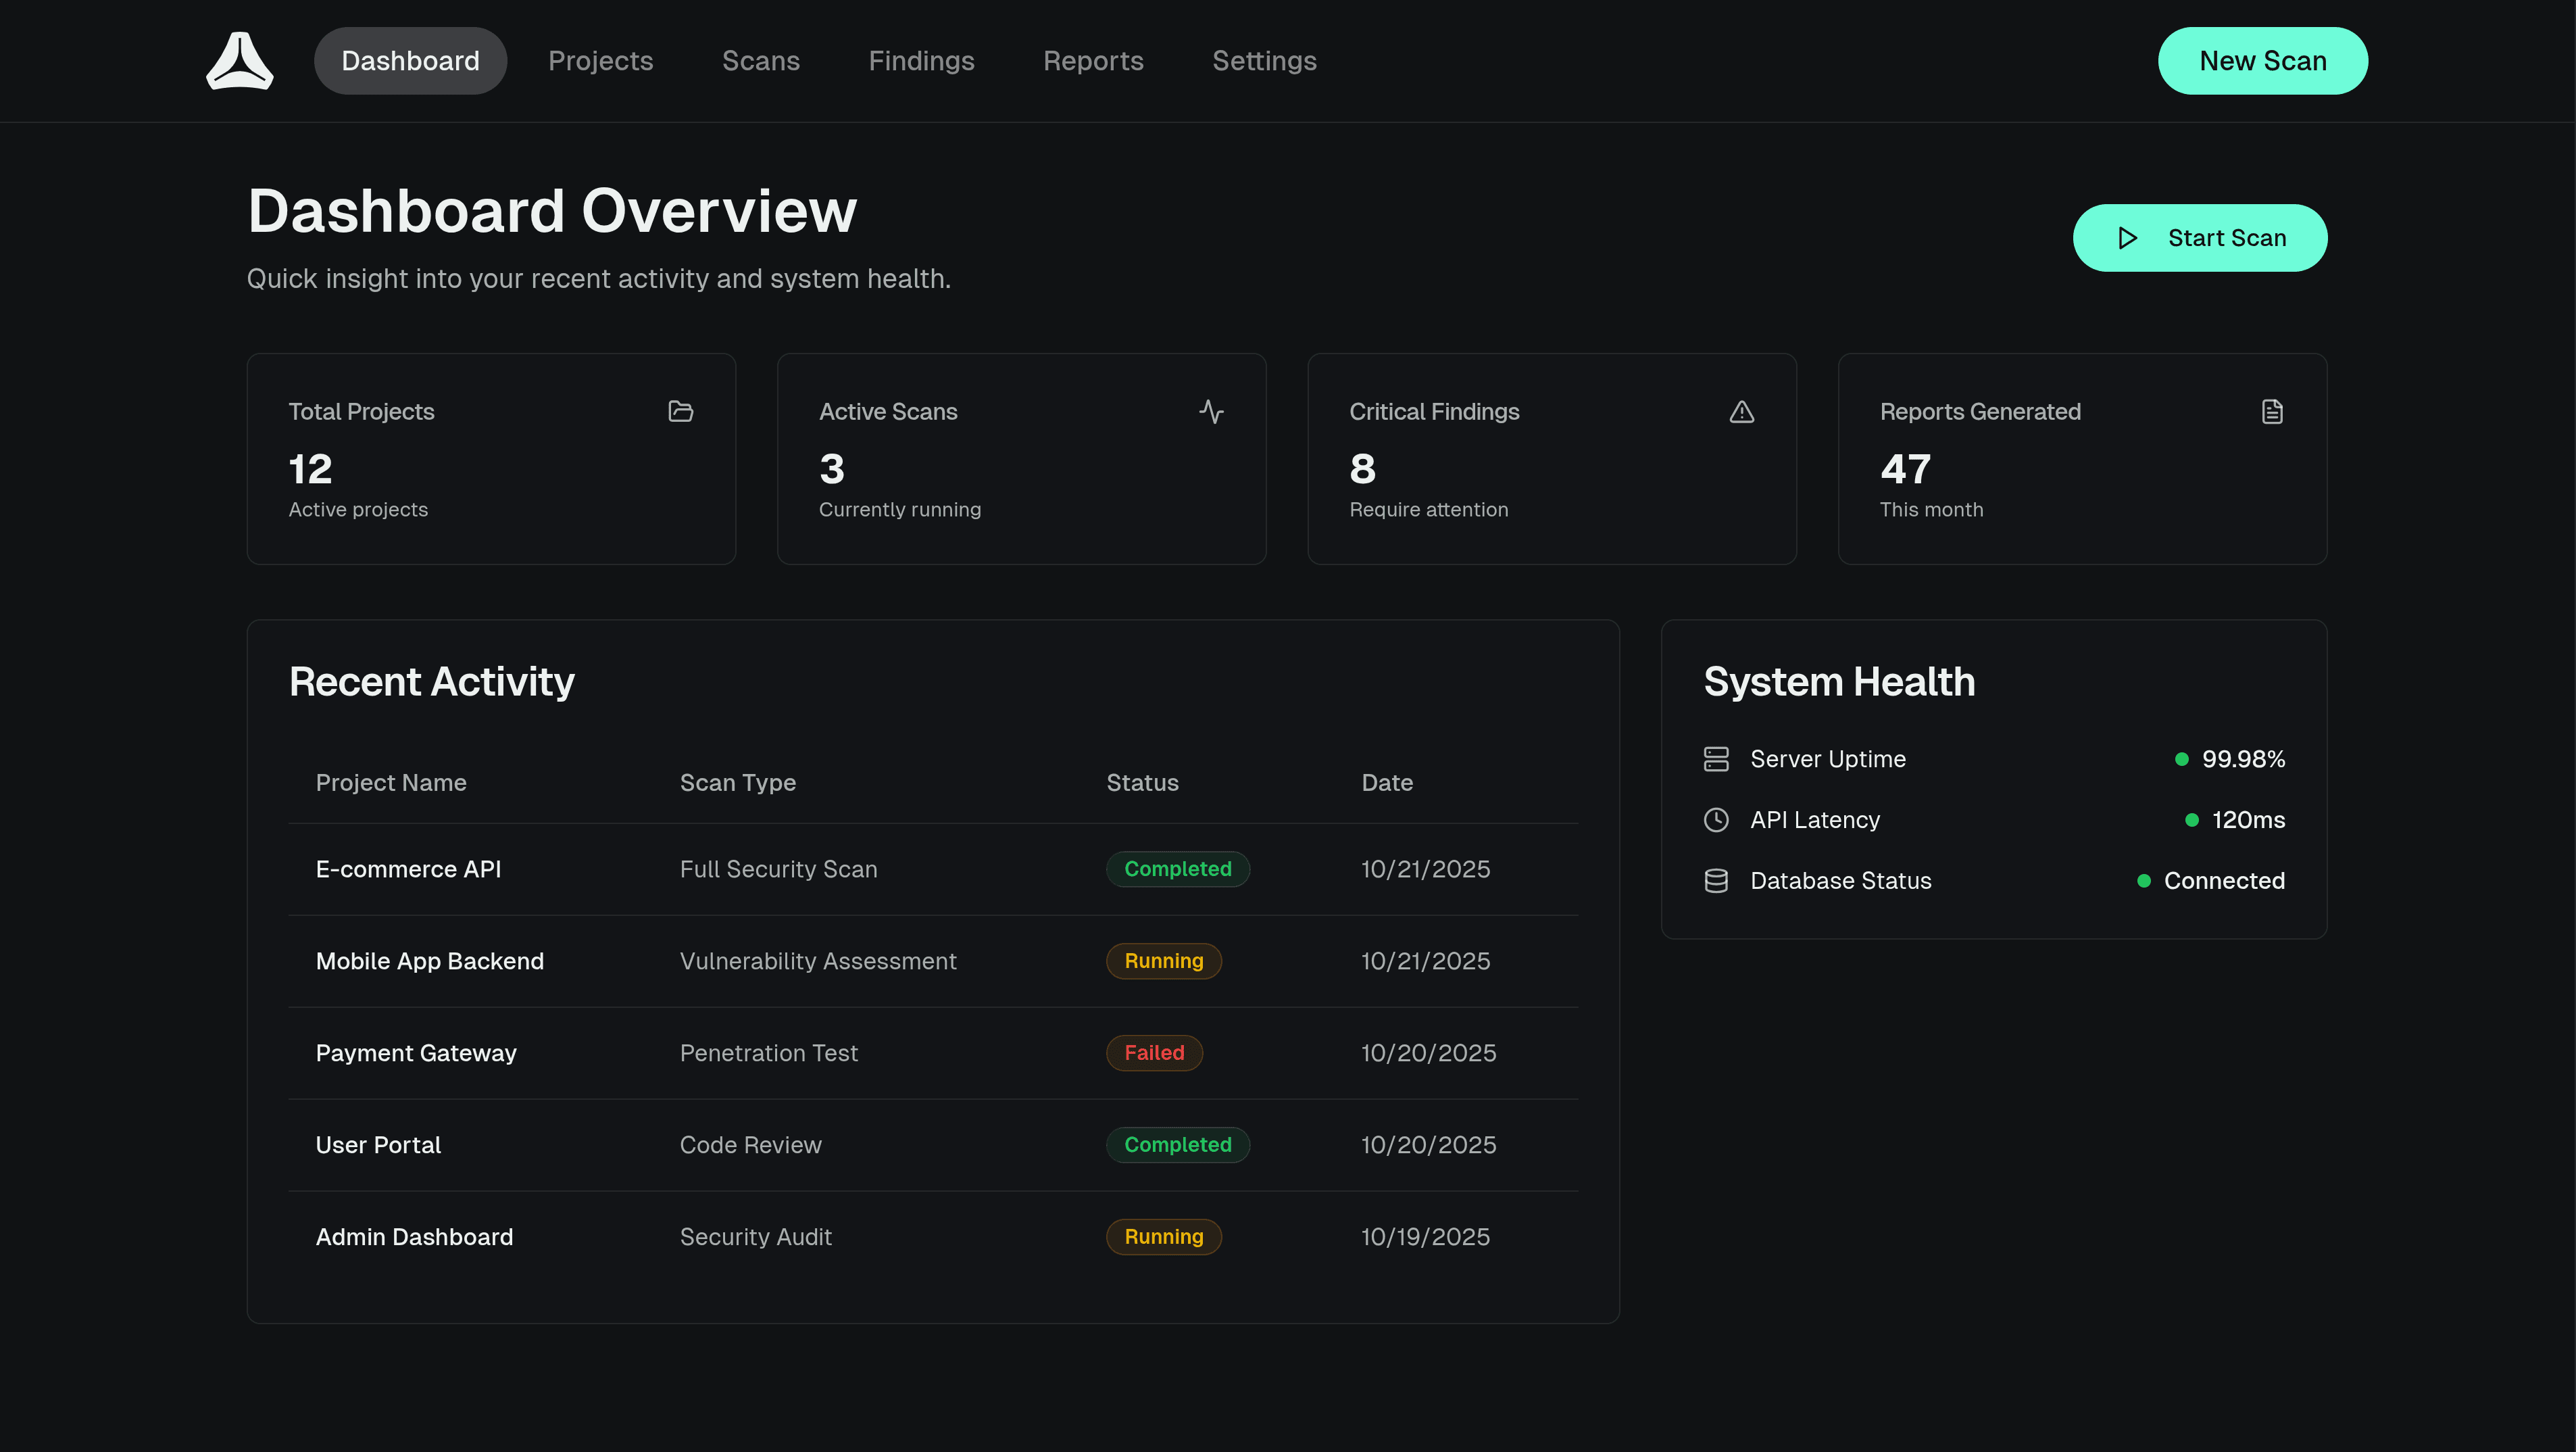Click the Reports navigation item
The width and height of the screenshot is (2576, 1452).
click(x=1093, y=60)
